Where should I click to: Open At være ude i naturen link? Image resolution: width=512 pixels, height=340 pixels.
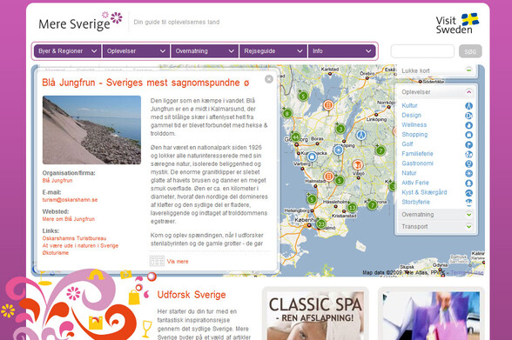[80, 245]
